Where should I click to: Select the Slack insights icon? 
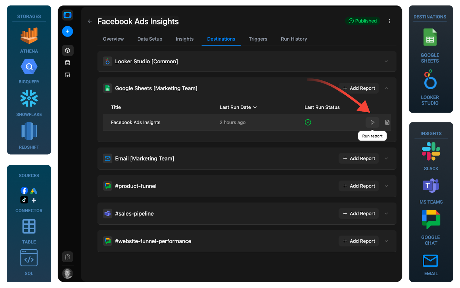431,151
